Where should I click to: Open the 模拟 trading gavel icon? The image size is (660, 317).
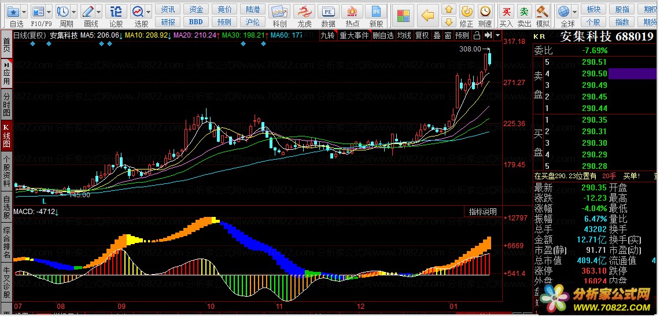point(543,12)
